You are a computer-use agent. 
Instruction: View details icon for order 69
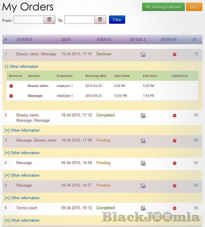(x=143, y=116)
